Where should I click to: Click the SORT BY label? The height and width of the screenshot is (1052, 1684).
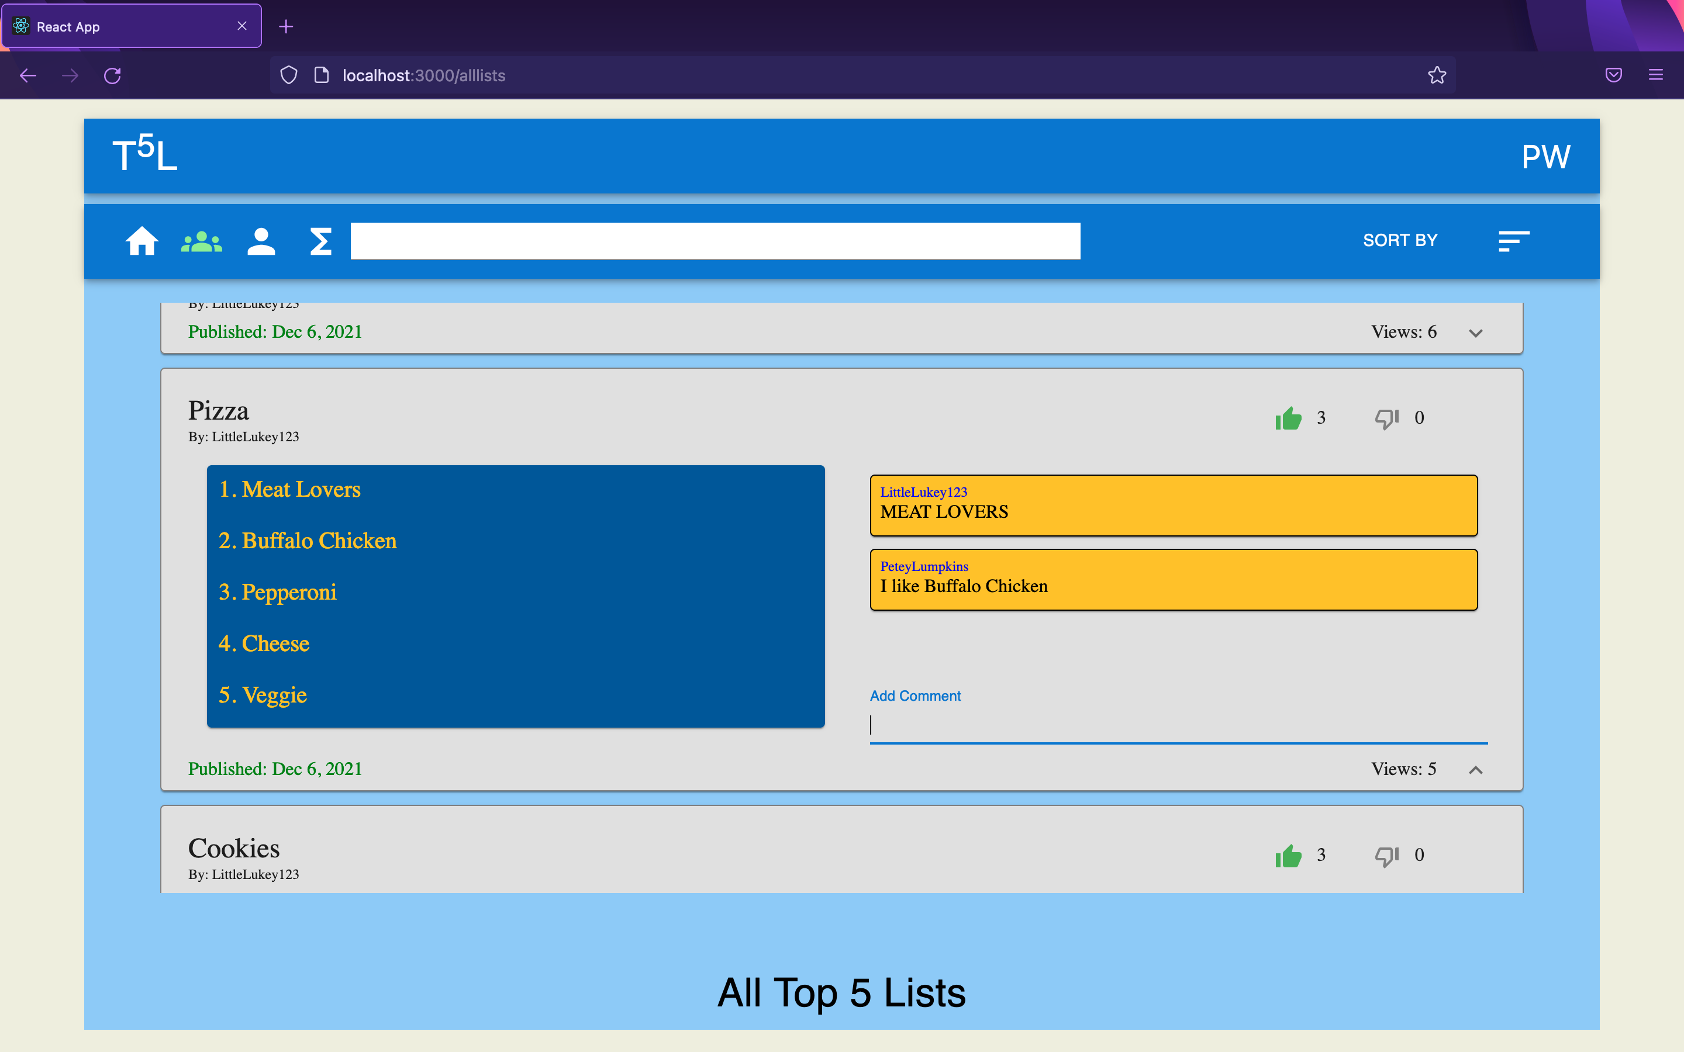(1400, 241)
